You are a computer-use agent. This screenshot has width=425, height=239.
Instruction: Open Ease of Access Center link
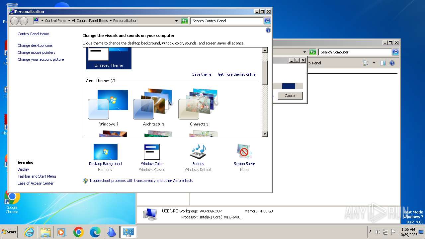(x=36, y=183)
